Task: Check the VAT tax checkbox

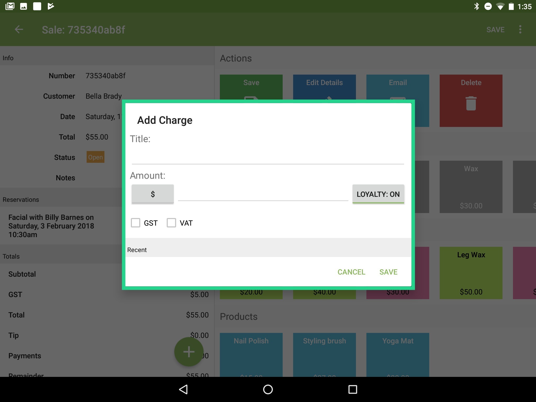Action: (x=171, y=223)
